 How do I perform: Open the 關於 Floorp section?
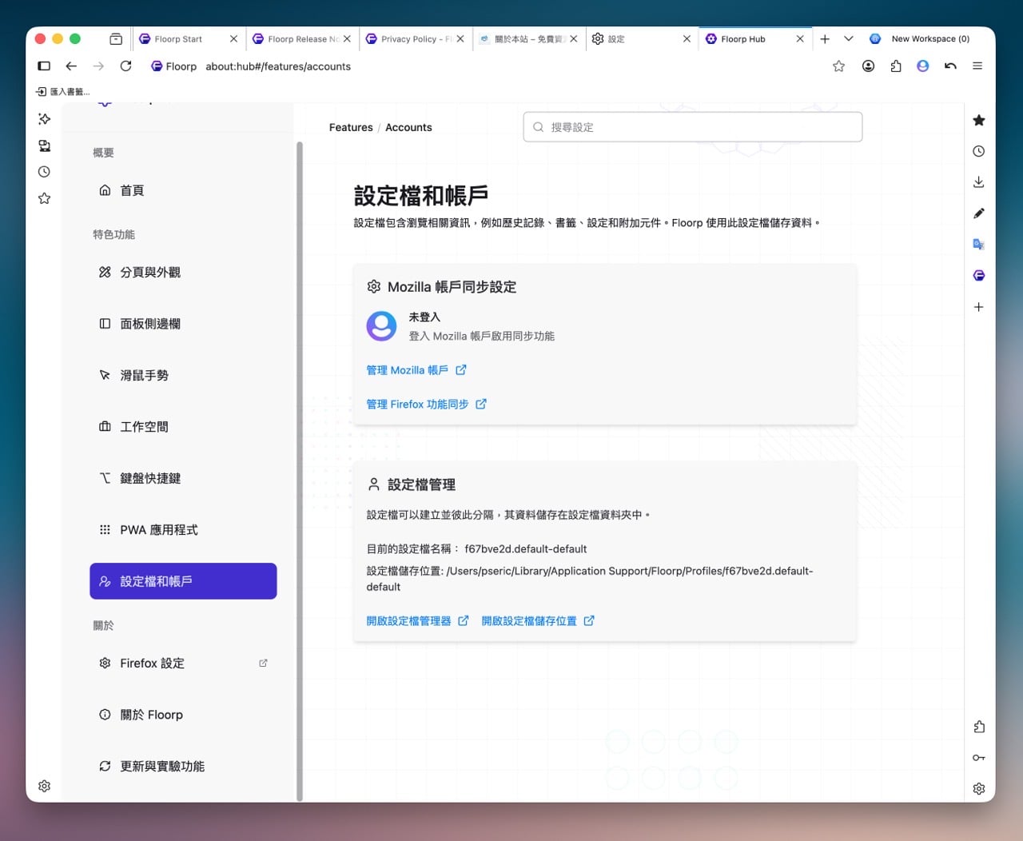tap(183, 715)
